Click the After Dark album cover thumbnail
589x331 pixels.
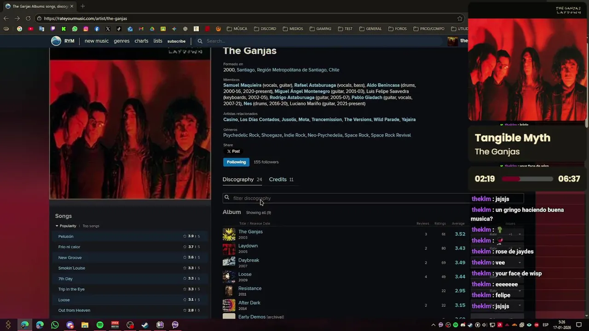click(229, 306)
